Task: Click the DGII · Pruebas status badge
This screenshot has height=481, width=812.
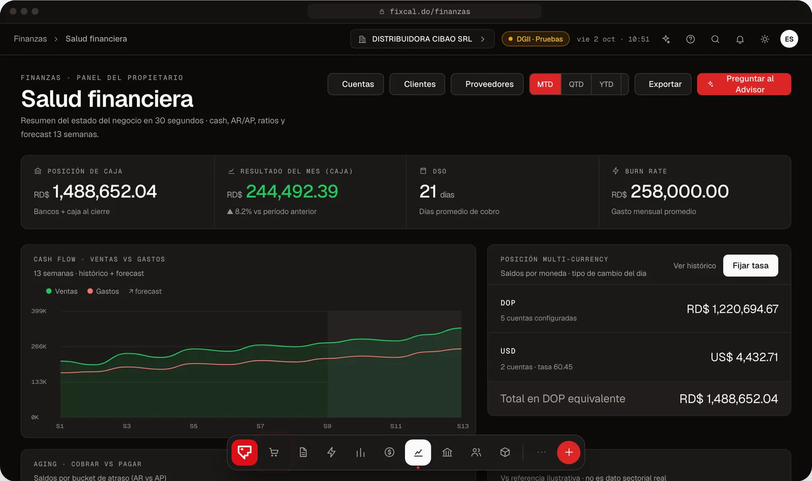Action: (535, 39)
